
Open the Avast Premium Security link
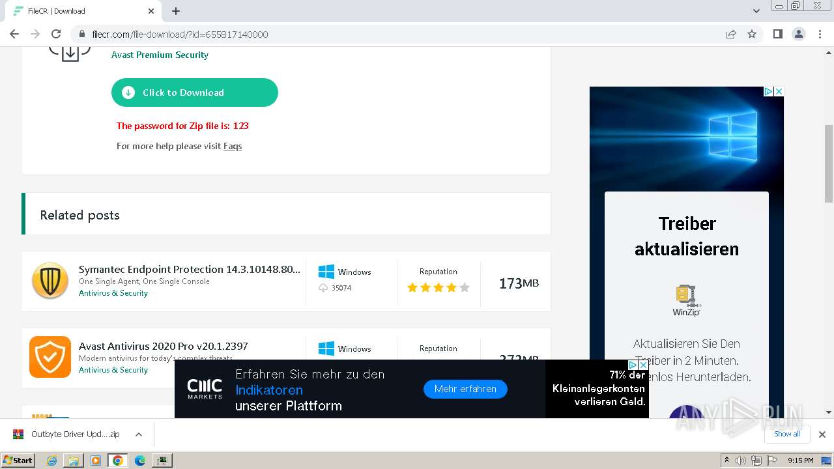160,55
